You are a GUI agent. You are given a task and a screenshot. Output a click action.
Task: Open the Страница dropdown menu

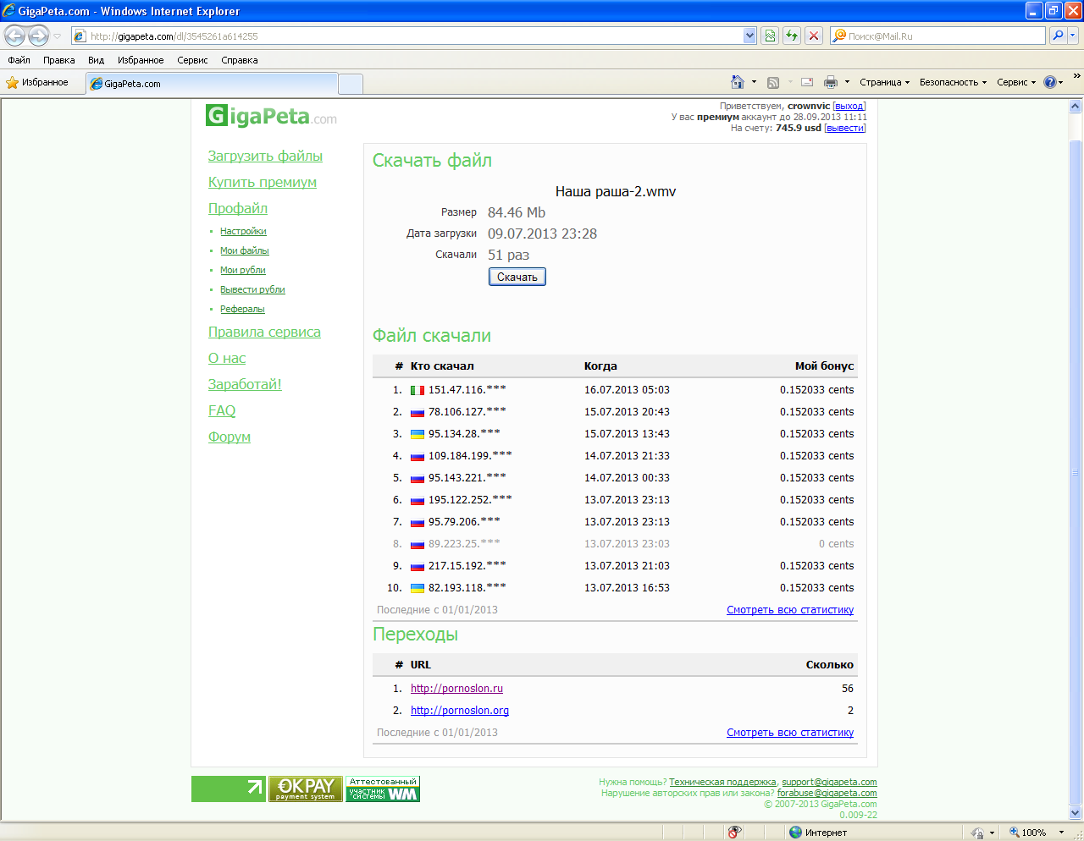click(x=884, y=82)
